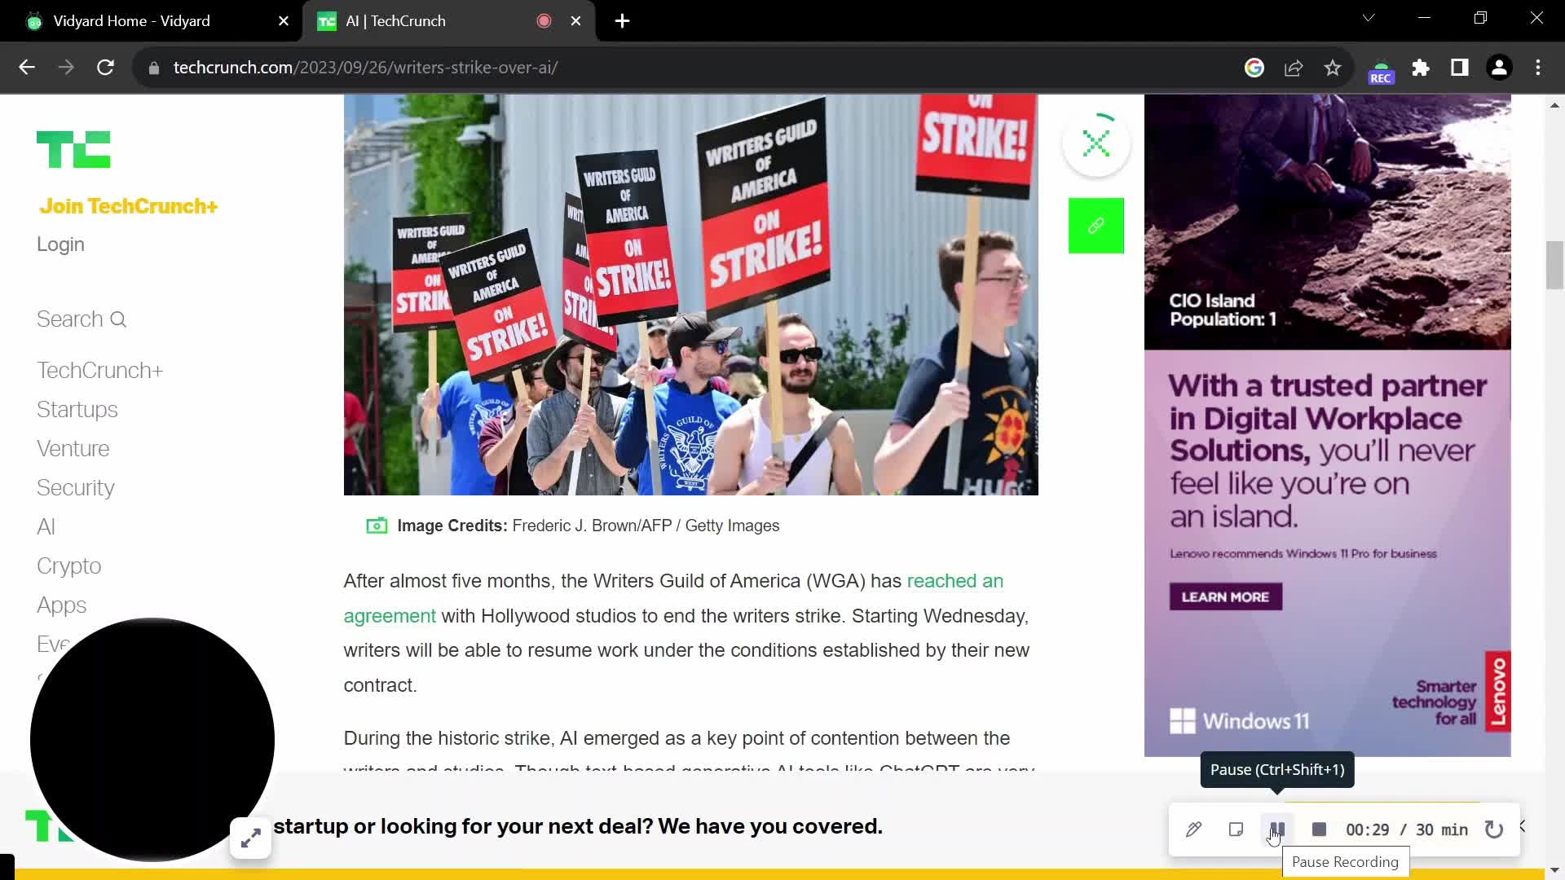Reload the TechCrunch page
The image size is (1565, 880).
[105, 68]
